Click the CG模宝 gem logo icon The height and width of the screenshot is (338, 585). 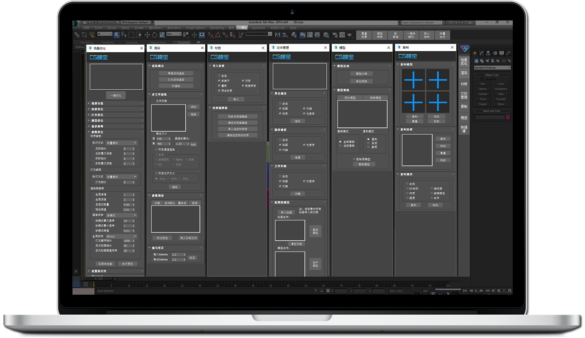point(464,48)
